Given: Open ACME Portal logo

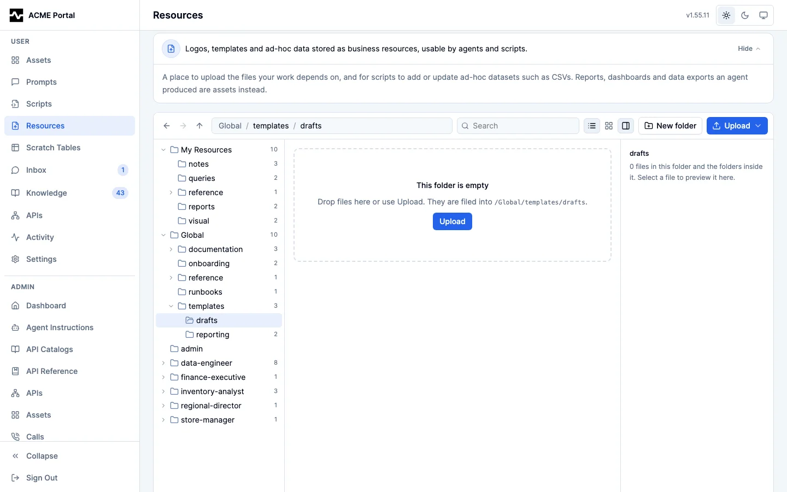Looking at the screenshot, I should tap(16, 15).
